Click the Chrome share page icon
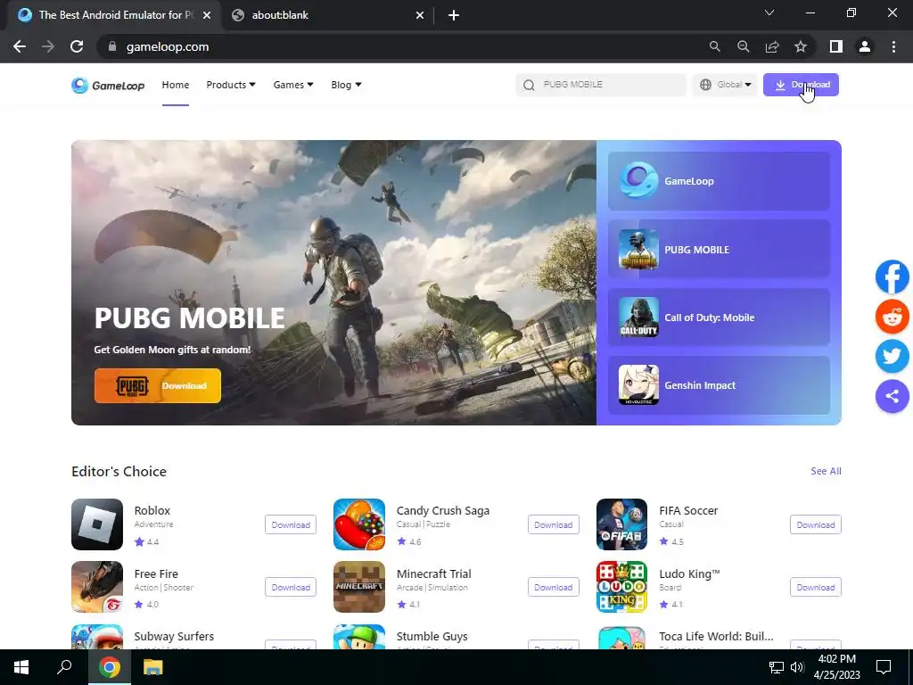The image size is (913, 685). pyautogui.click(x=772, y=46)
